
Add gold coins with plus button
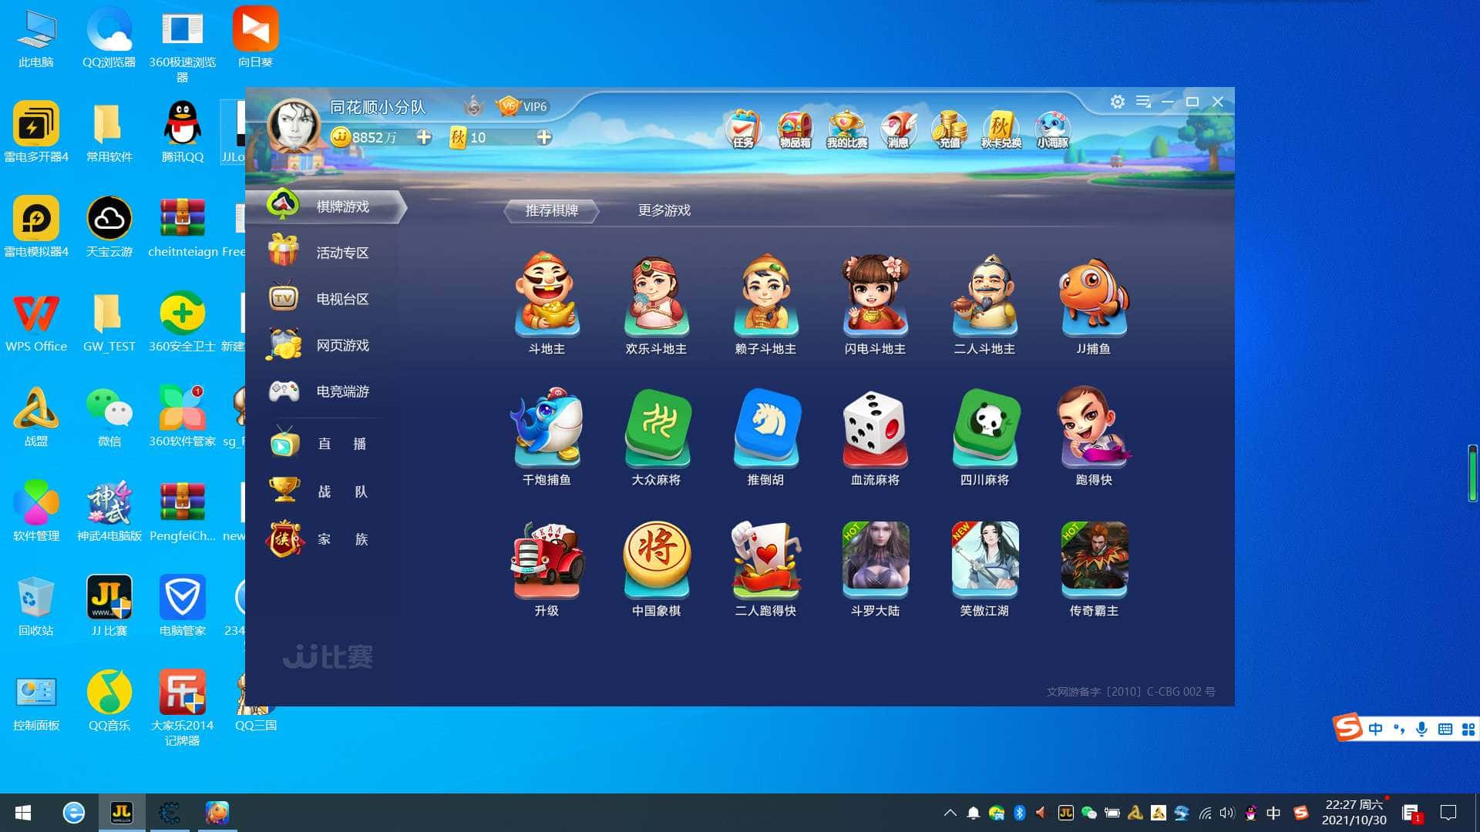424,137
